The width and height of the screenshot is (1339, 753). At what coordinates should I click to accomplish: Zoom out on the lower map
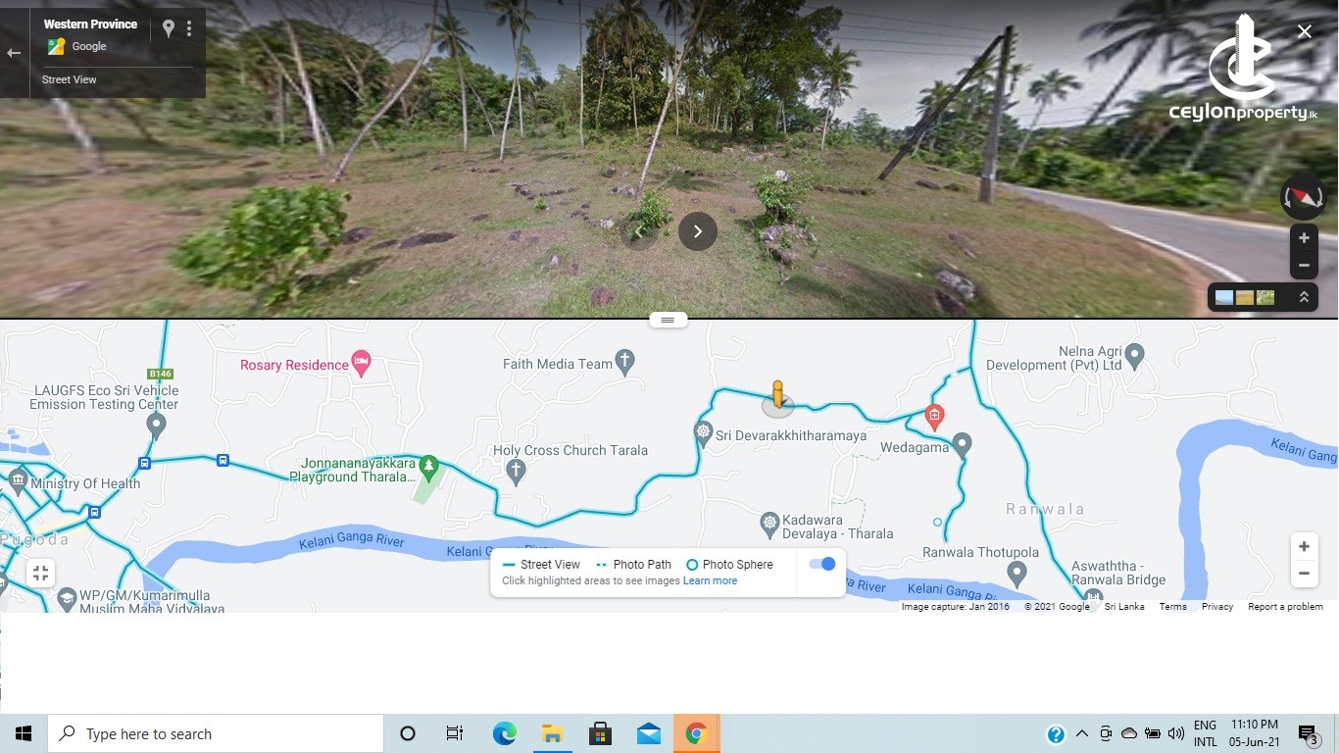1304,574
